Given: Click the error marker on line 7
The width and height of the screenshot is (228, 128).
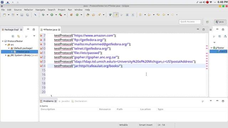Looking at the screenshot, I should pyautogui.click(x=41, y=36).
